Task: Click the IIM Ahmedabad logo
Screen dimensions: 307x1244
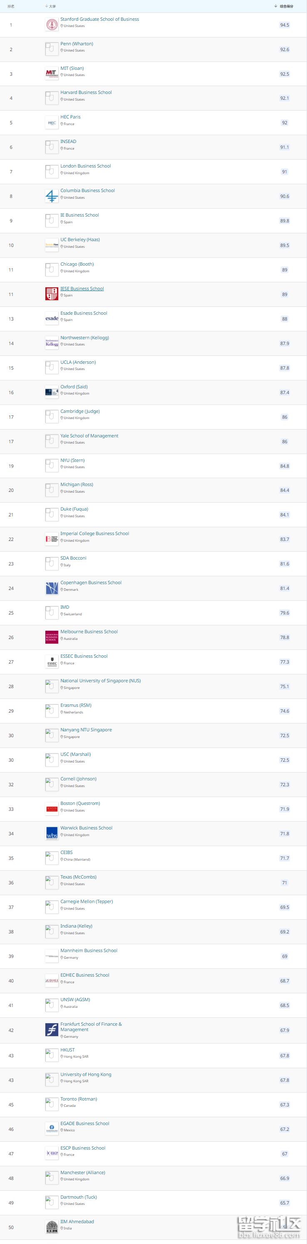Action: click(51, 1227)
